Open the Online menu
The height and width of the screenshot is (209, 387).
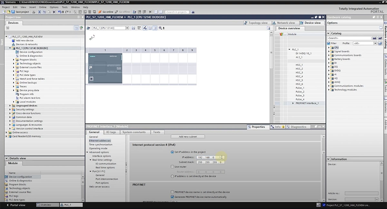[x=43, y=7]
